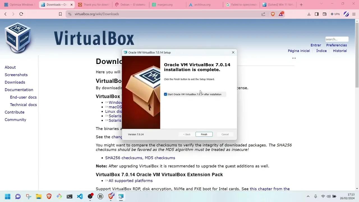Expand the hidden icons tray arrow
This screenshot has width=359, height=202.
coord(308,196)
